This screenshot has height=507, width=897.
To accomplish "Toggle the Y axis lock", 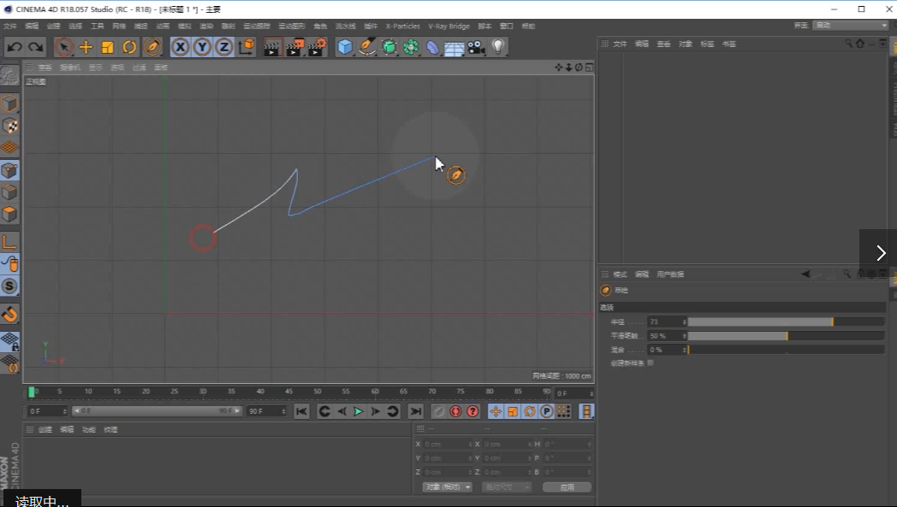I will point(202,47).
